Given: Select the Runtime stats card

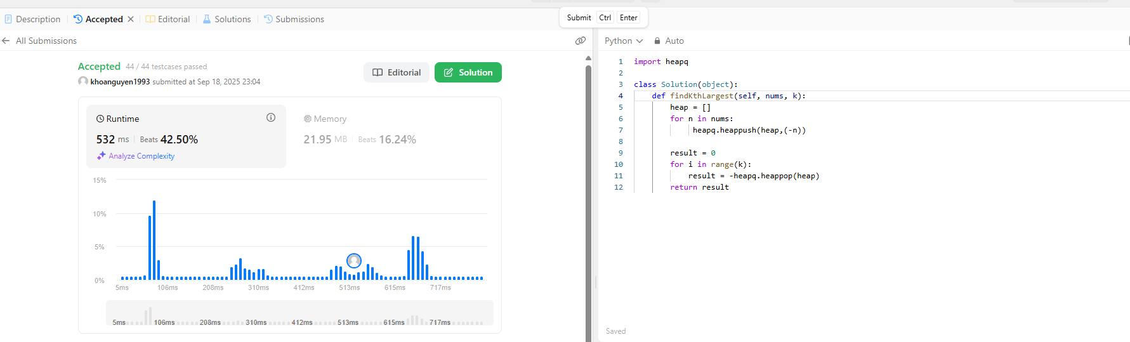Looking at the screenshot, I should [x=186, y=136].
